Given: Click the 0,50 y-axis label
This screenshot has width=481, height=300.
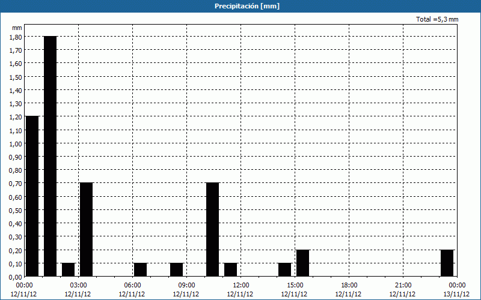Looking at the screenshot, I should 16,211.
